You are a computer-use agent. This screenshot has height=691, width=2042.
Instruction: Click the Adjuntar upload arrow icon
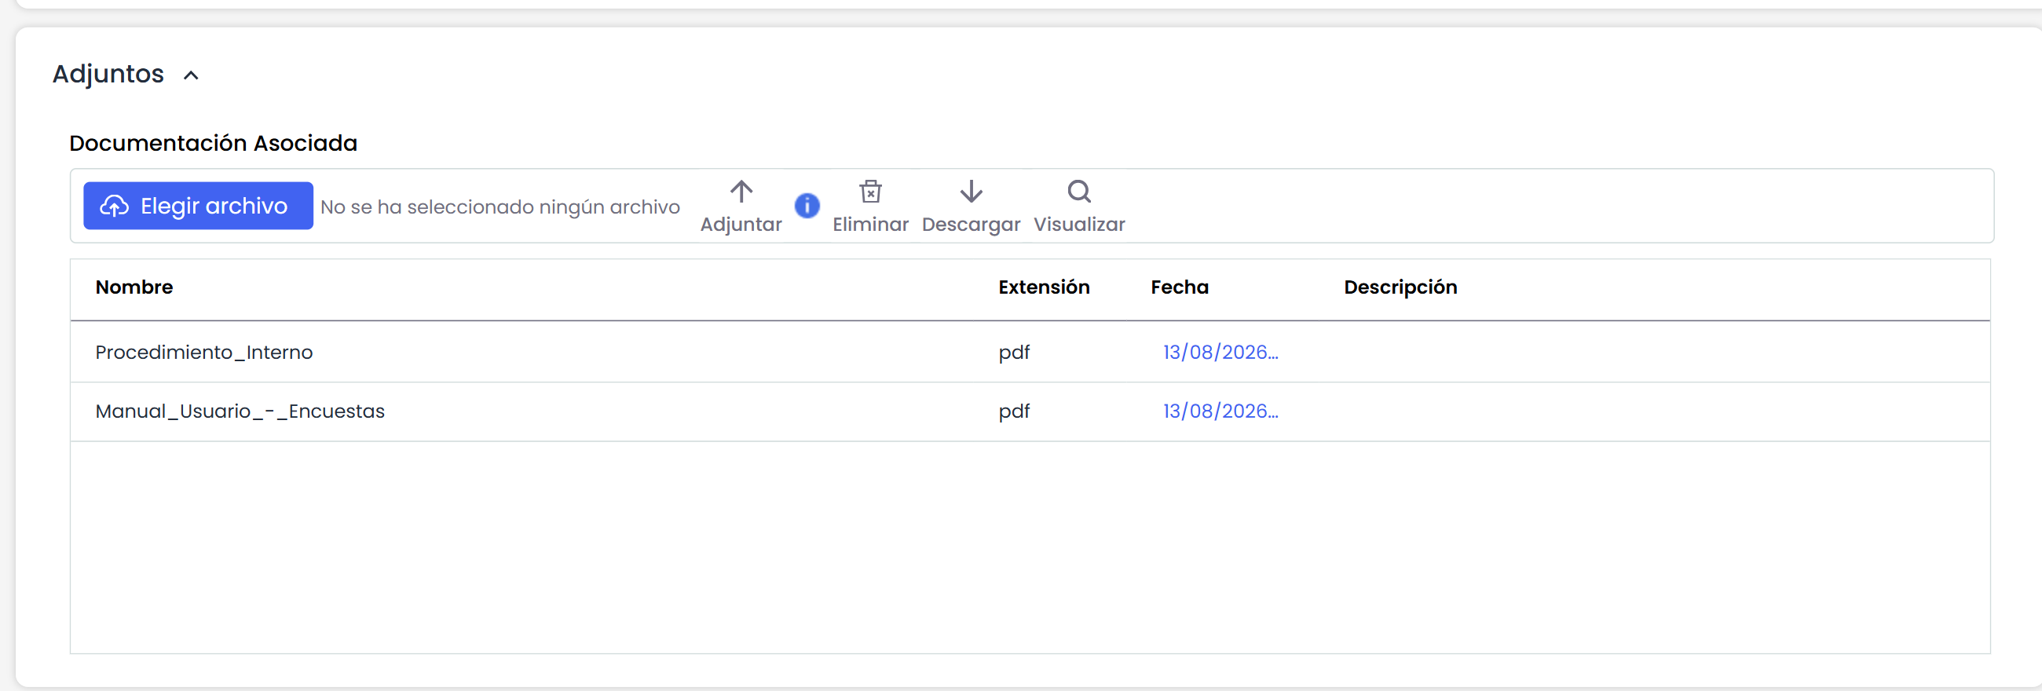[x=741, y=192]
